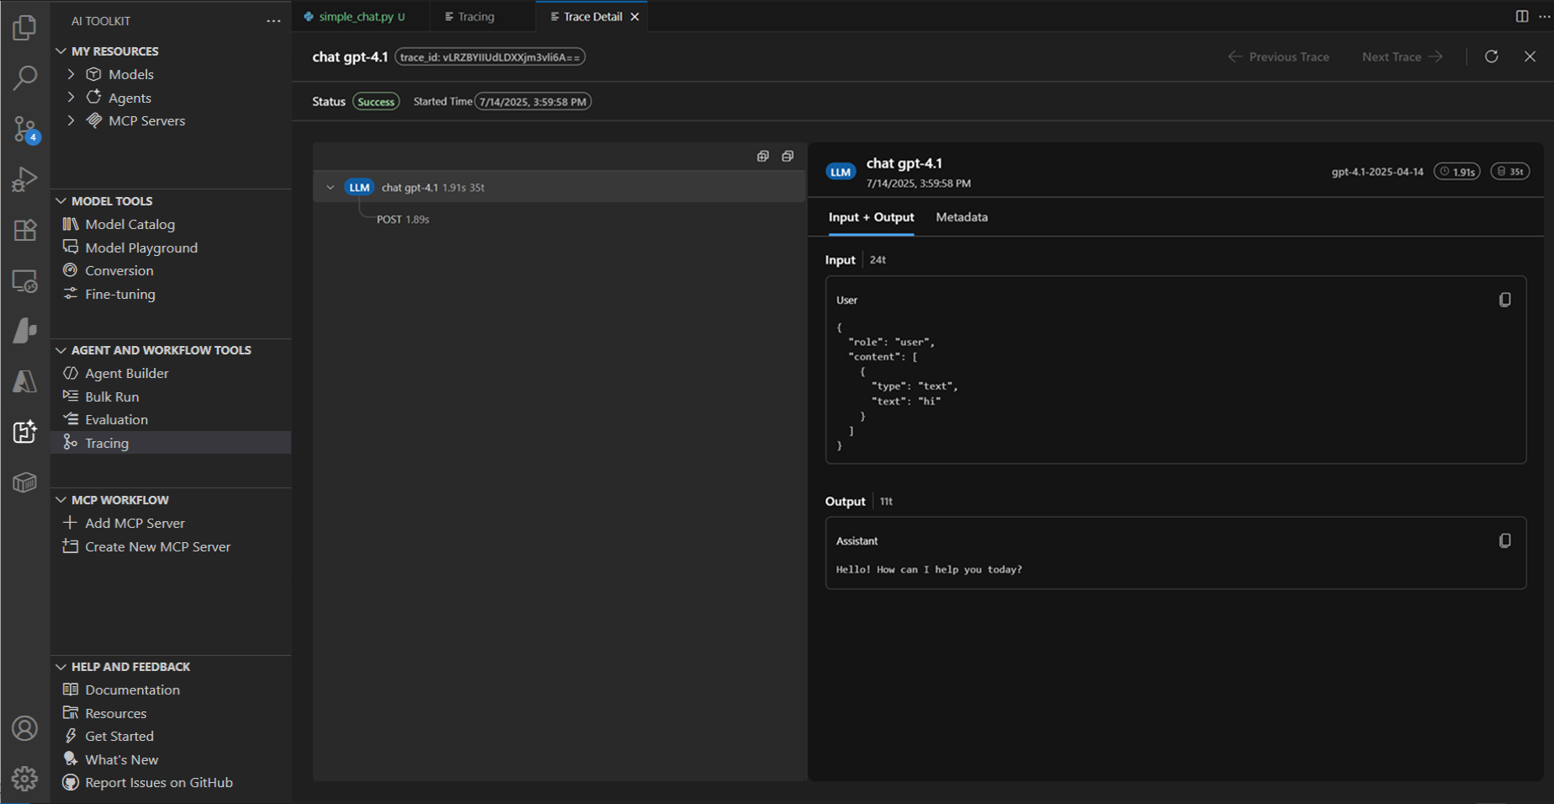Open the Extensions view
This screenshot has height=804, width=1554.
24,229
